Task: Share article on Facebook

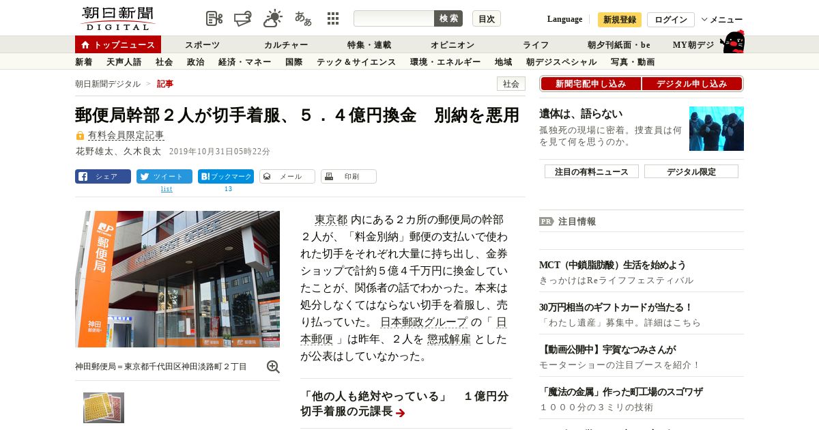Action: point(103,176)
